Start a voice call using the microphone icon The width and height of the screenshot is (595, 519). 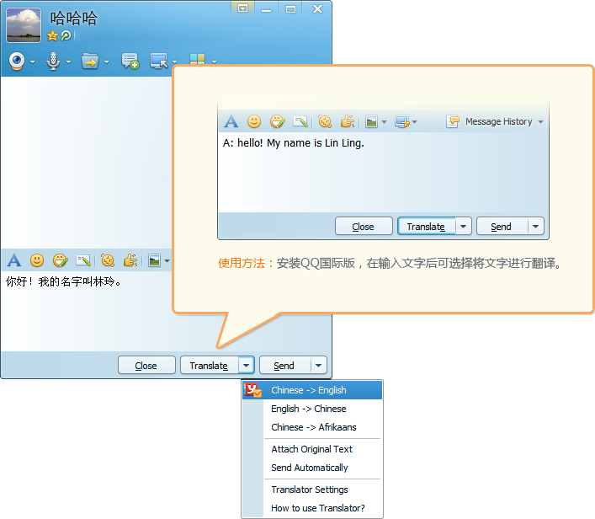click(x=52, y=61)
